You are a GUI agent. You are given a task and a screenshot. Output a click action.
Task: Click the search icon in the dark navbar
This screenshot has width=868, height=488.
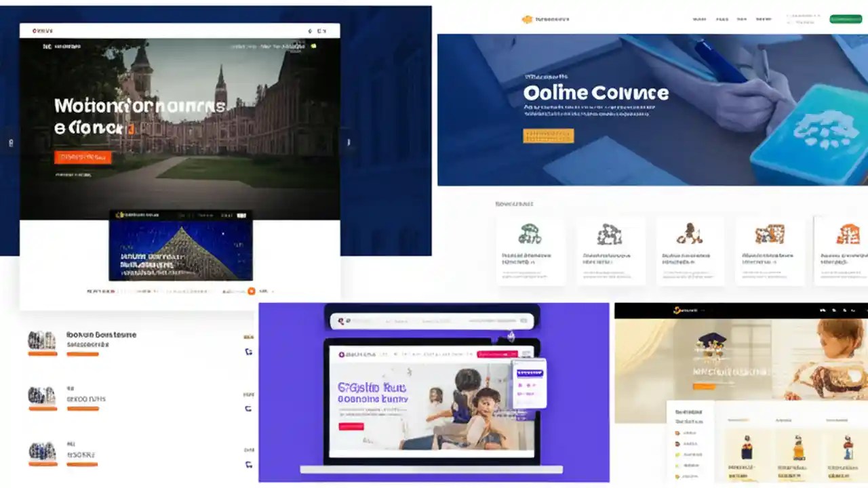822,310
